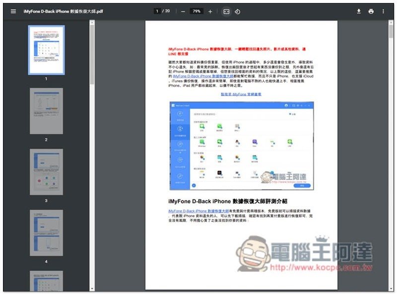
Task: Open the three-dot more actions menu
Action: point(383,11)
